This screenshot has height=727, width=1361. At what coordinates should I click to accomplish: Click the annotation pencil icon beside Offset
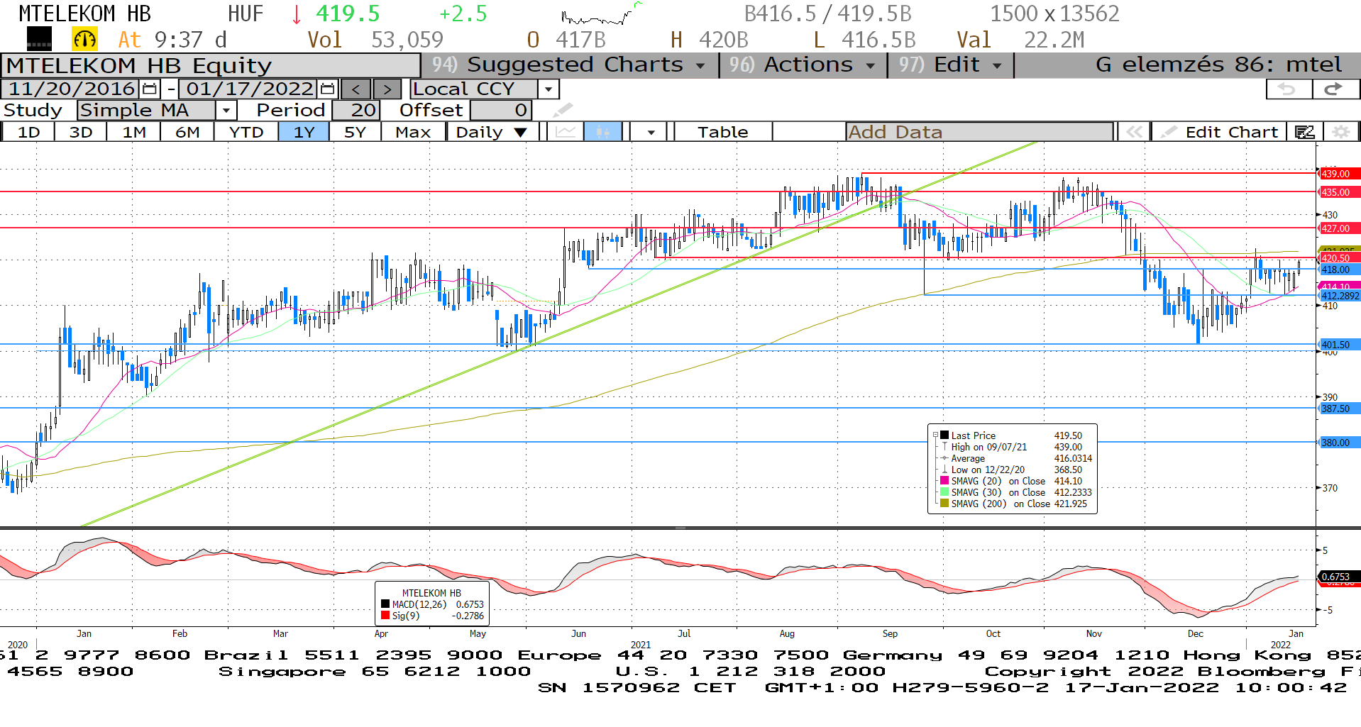tap(562, 110)
